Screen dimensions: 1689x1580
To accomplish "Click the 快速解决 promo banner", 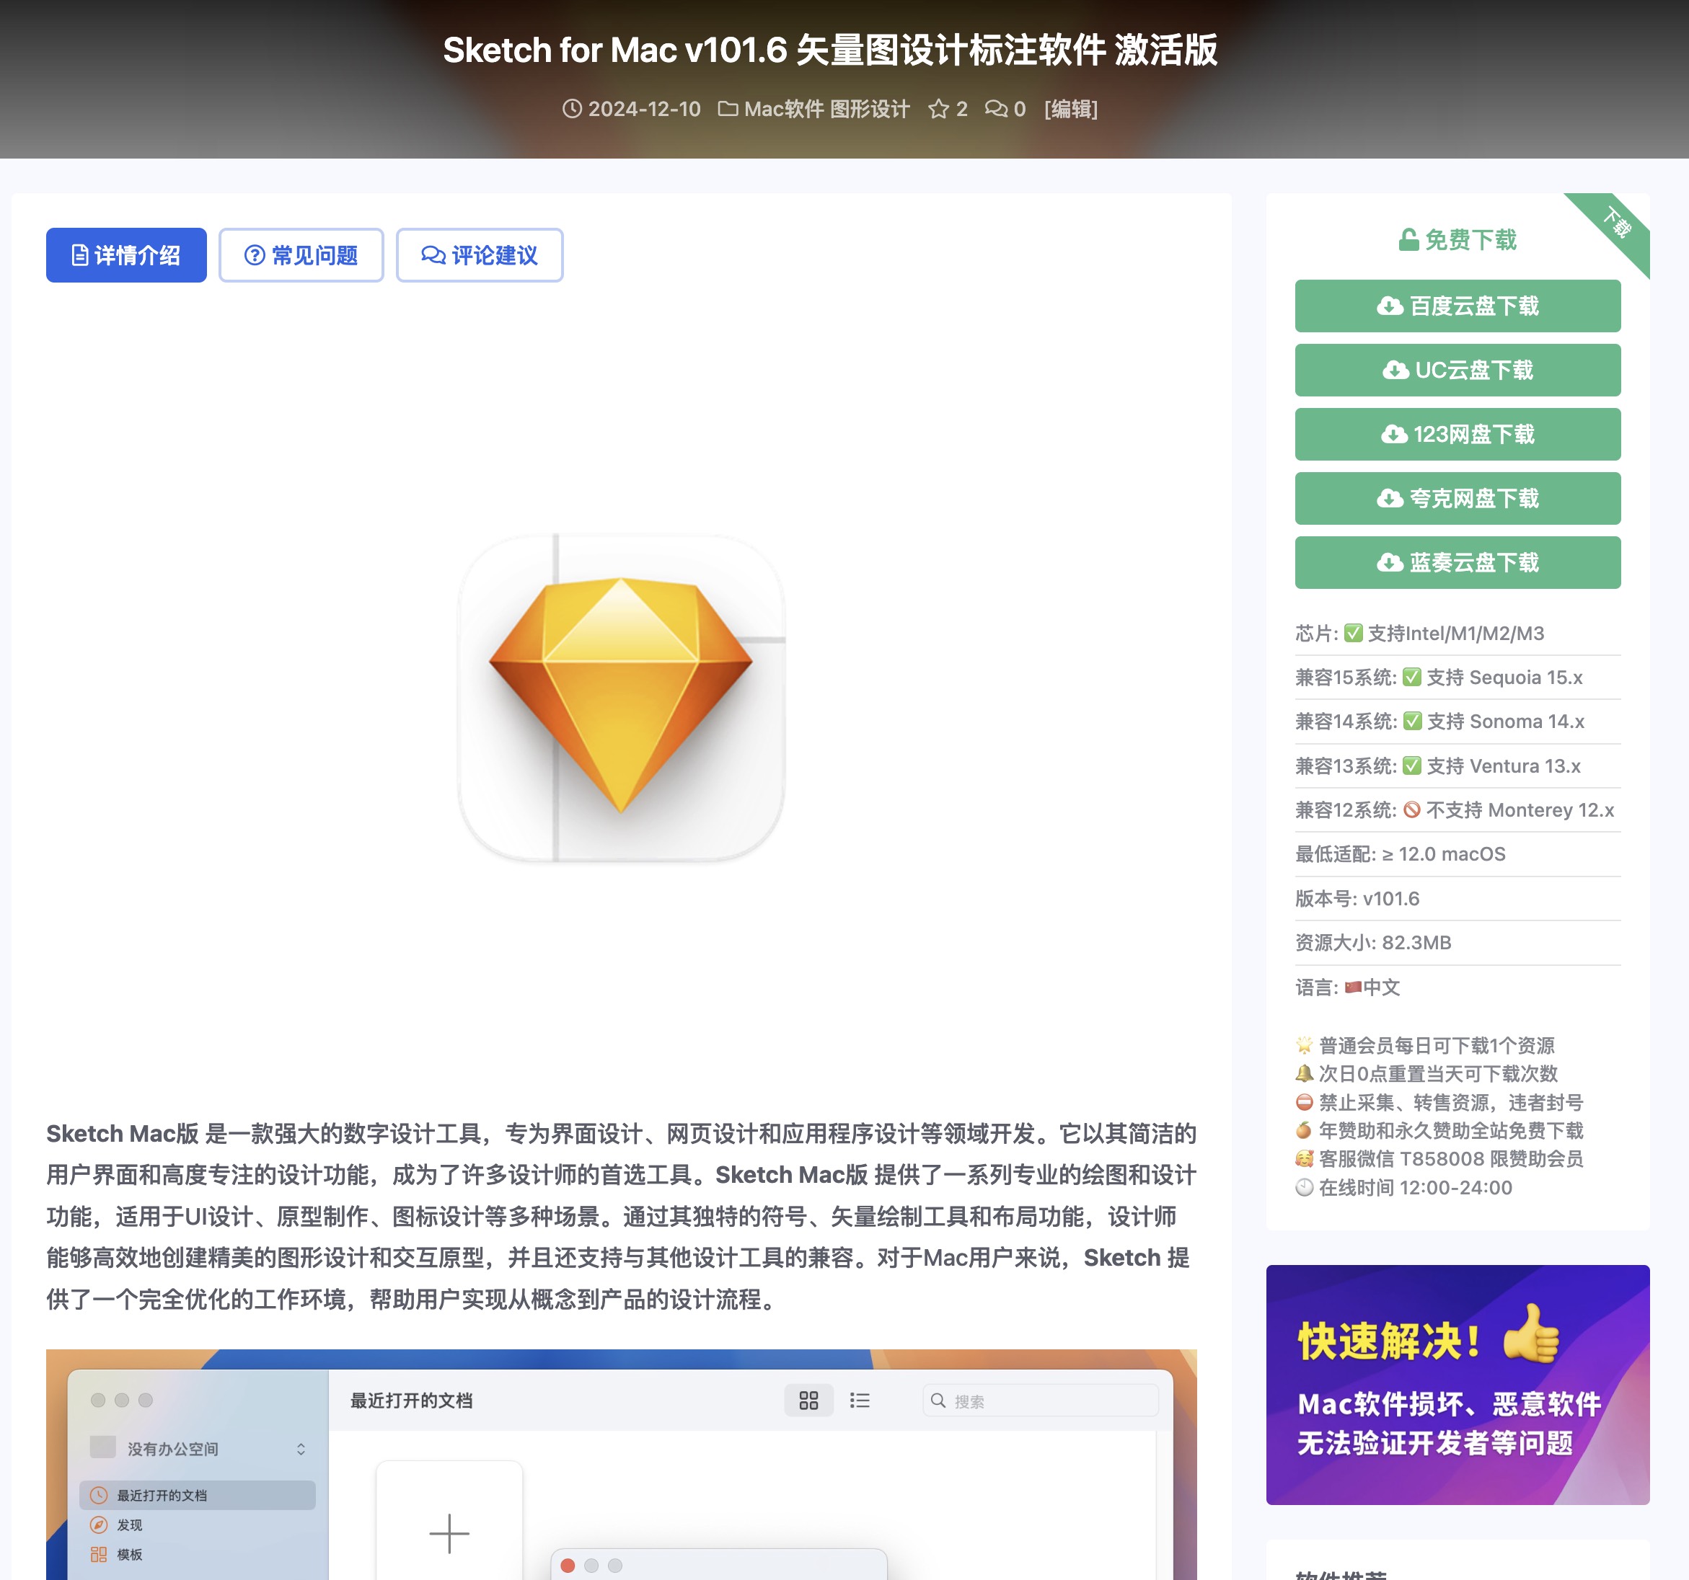I will pyautogui.click(x=1457, y=1384).
